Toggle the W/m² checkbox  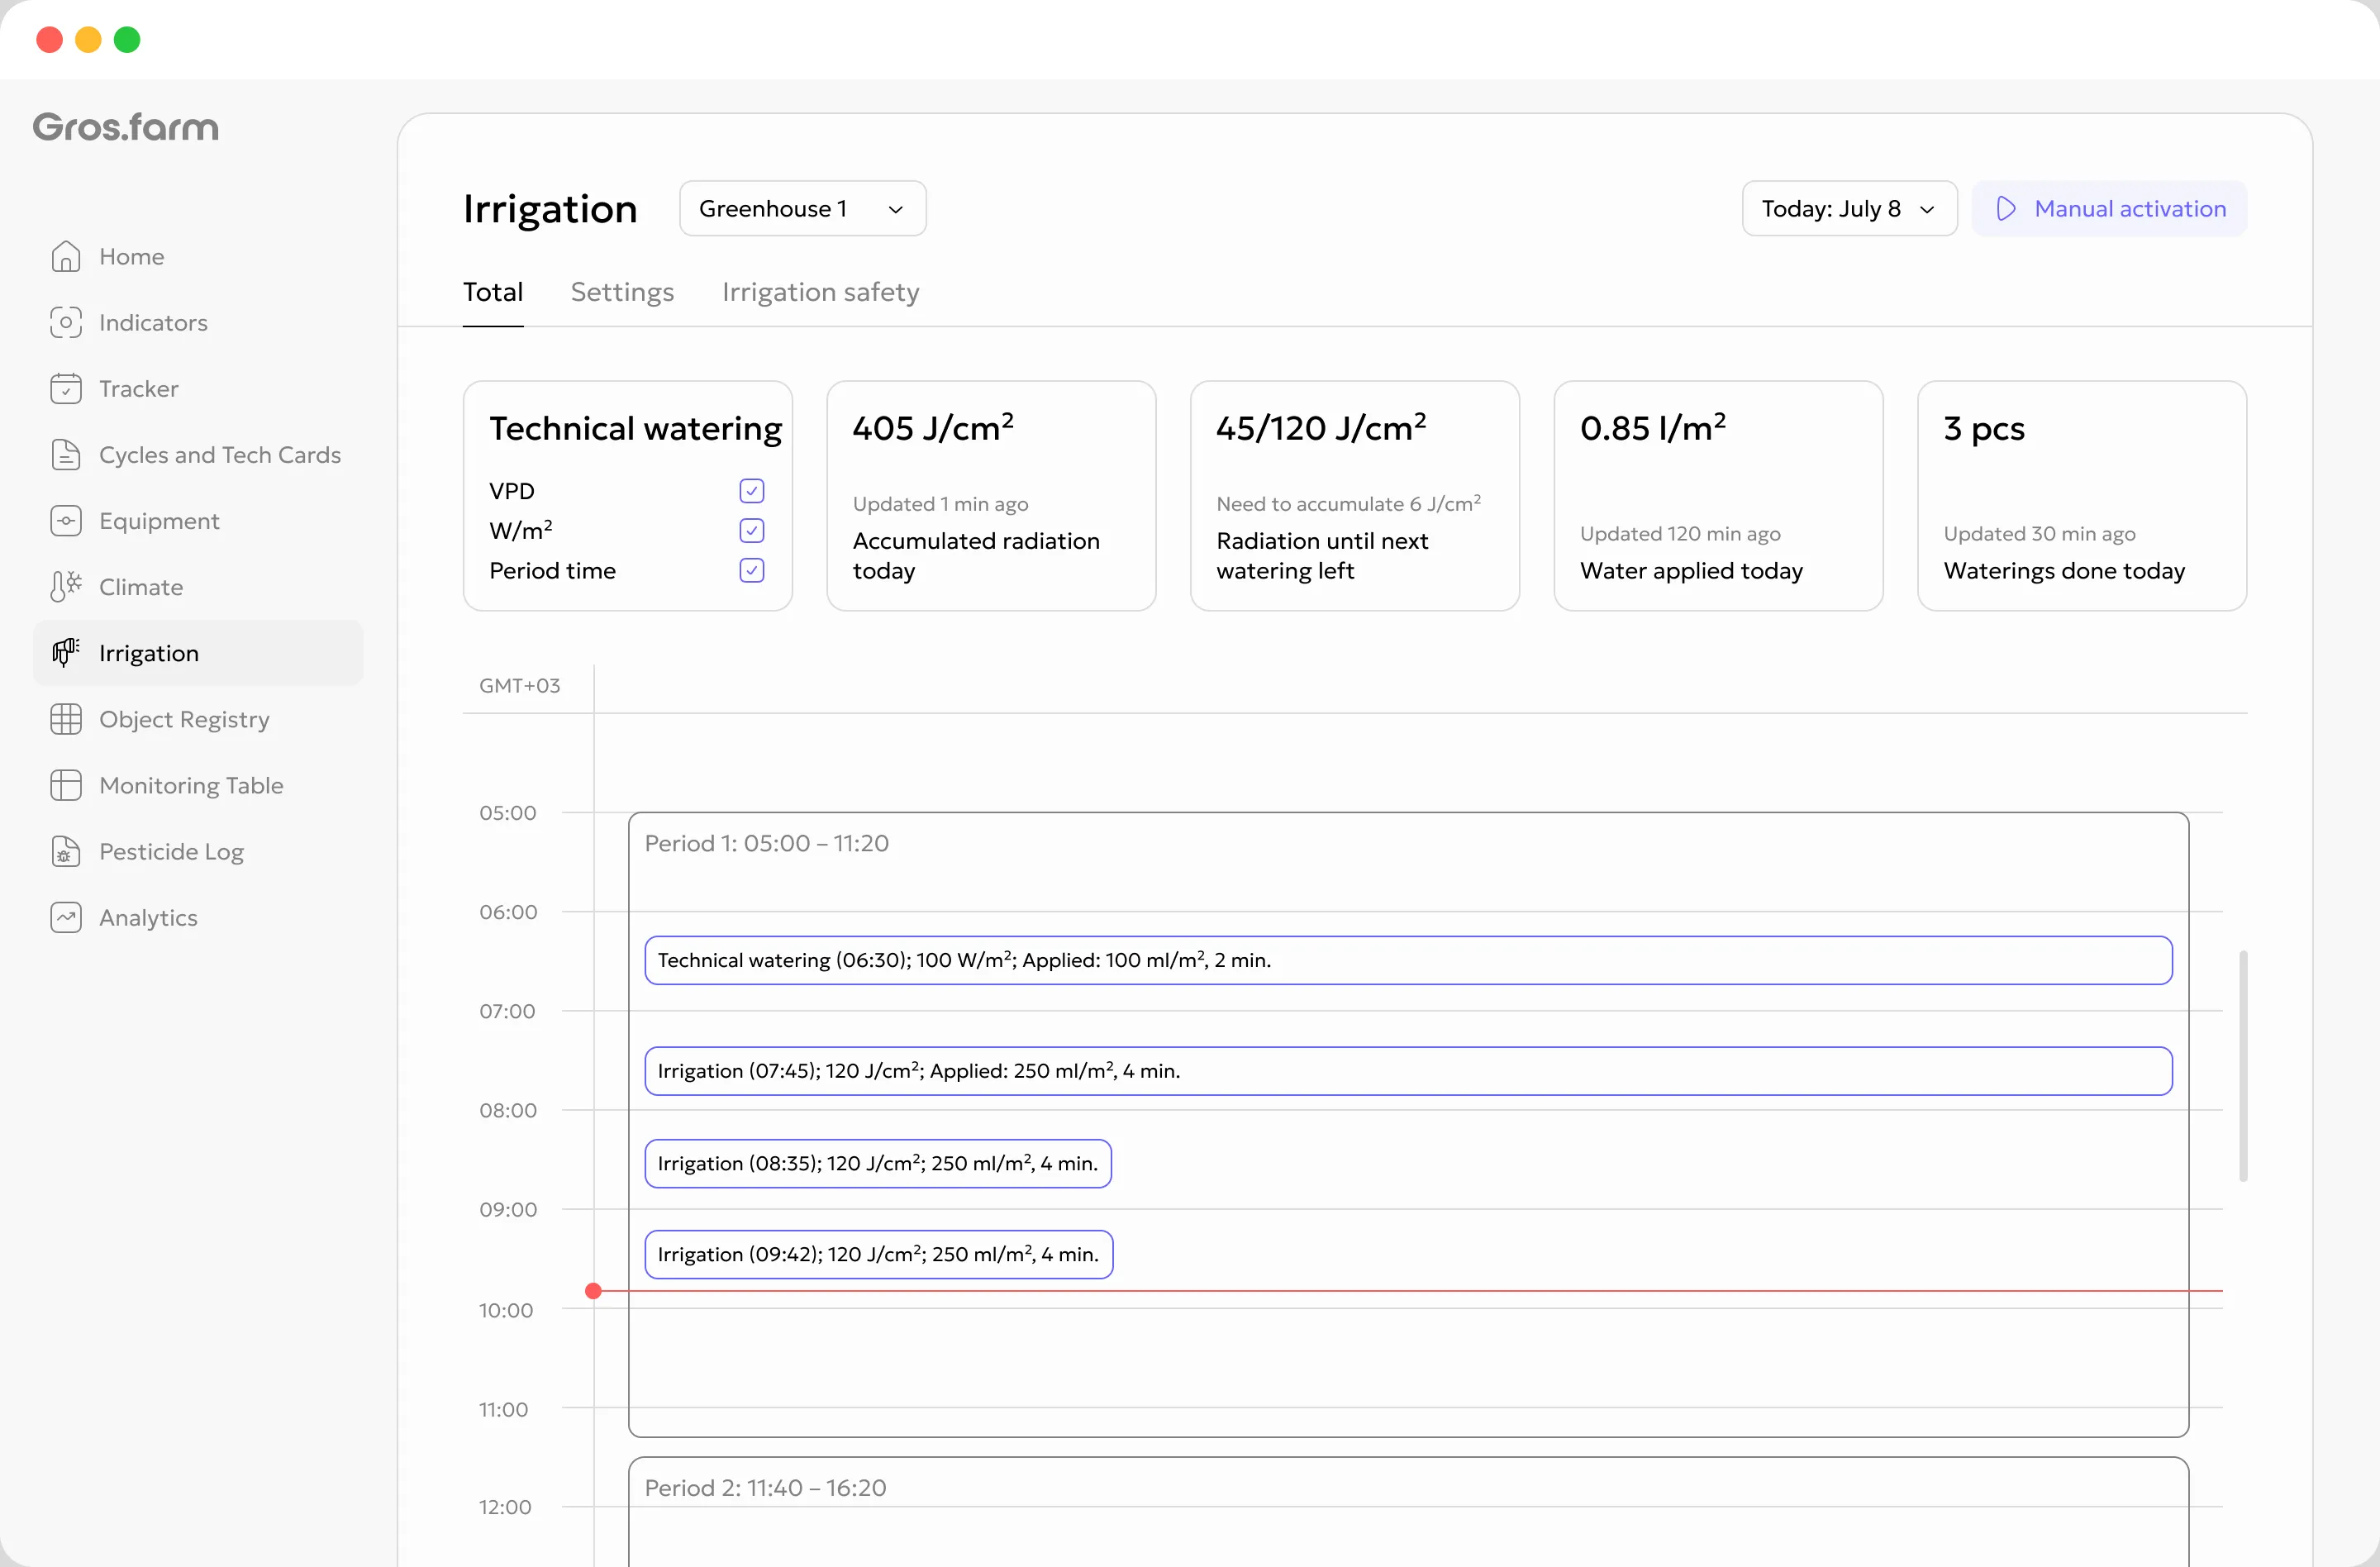point(752,530)
